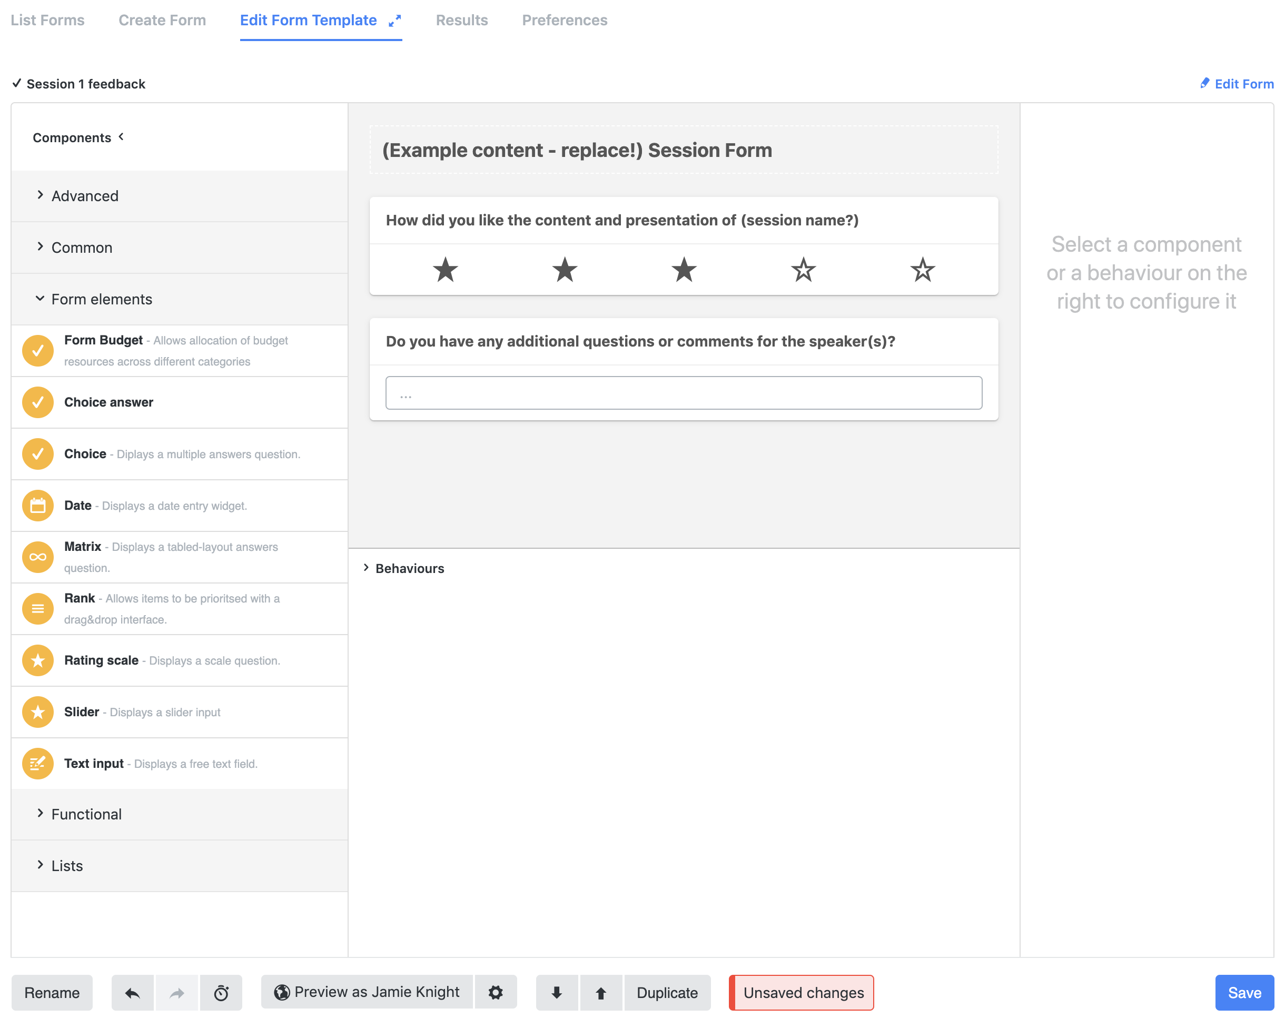Click the undo arrow icon
Viewport: 1285px width, 1018px height.
click(132, 992)
